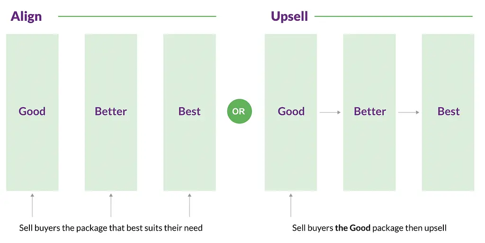Click the green line beside Align heading

coord(137,17)
